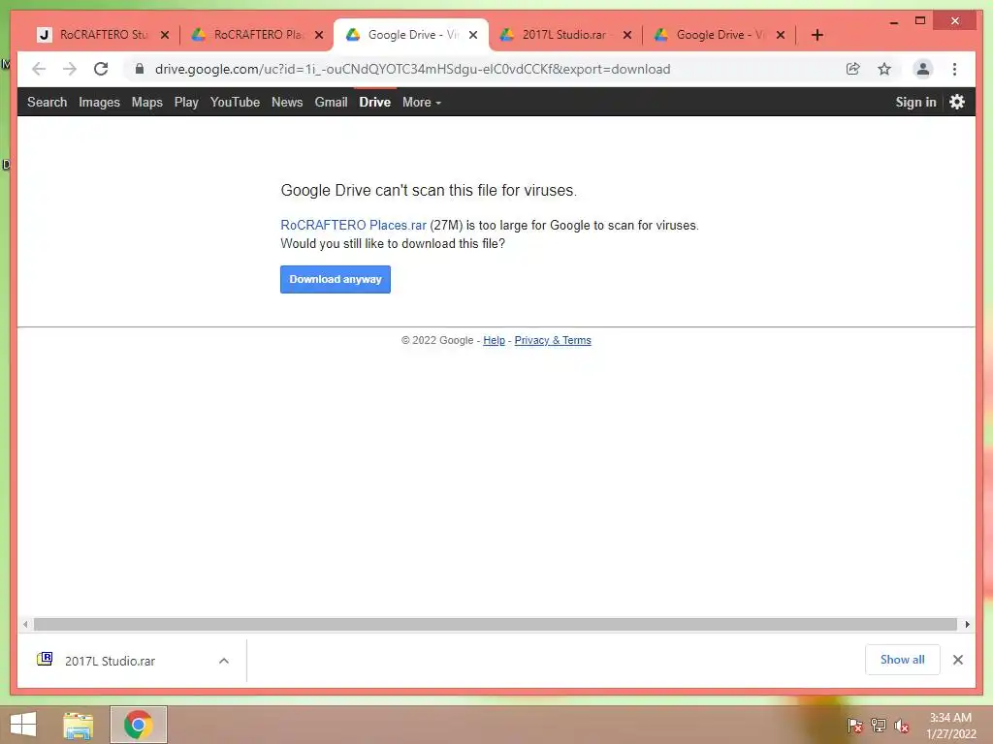The width and height of the screenshot is (993, 744).
Task: Close the RoCRAFTERO Pla tab
Action: click(x=319, y=35)
